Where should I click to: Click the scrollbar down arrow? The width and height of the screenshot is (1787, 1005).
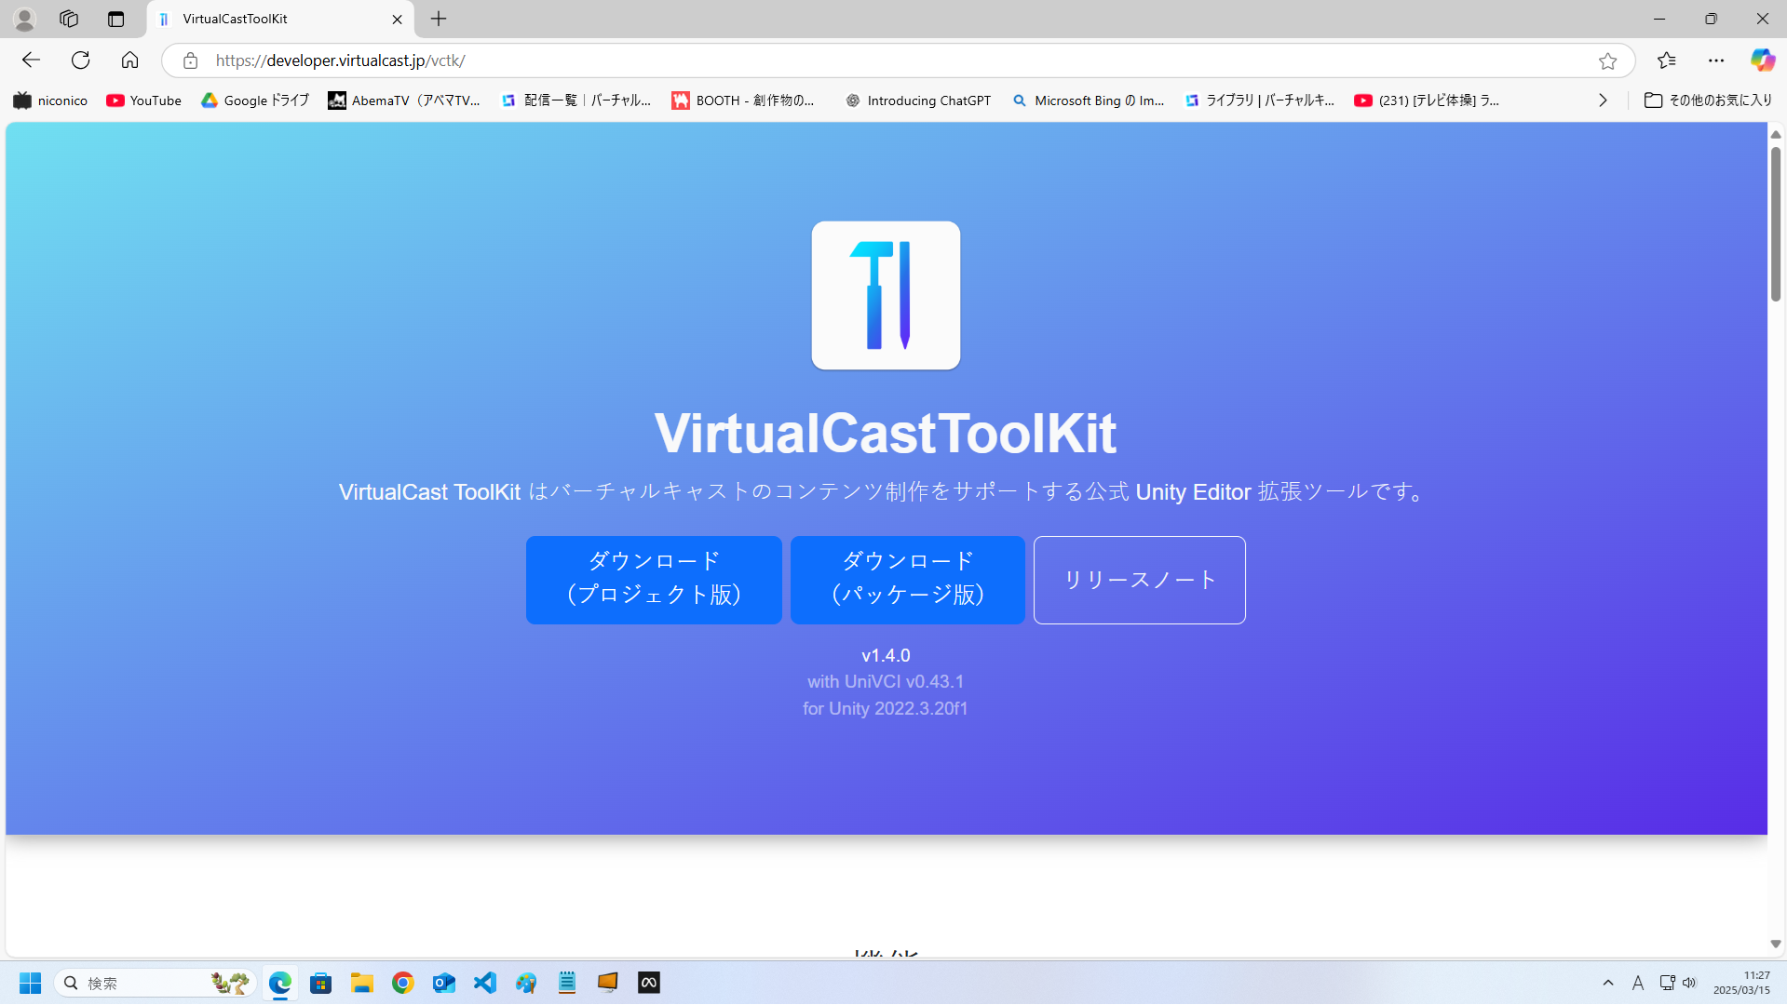click(x=1776, y=944)
